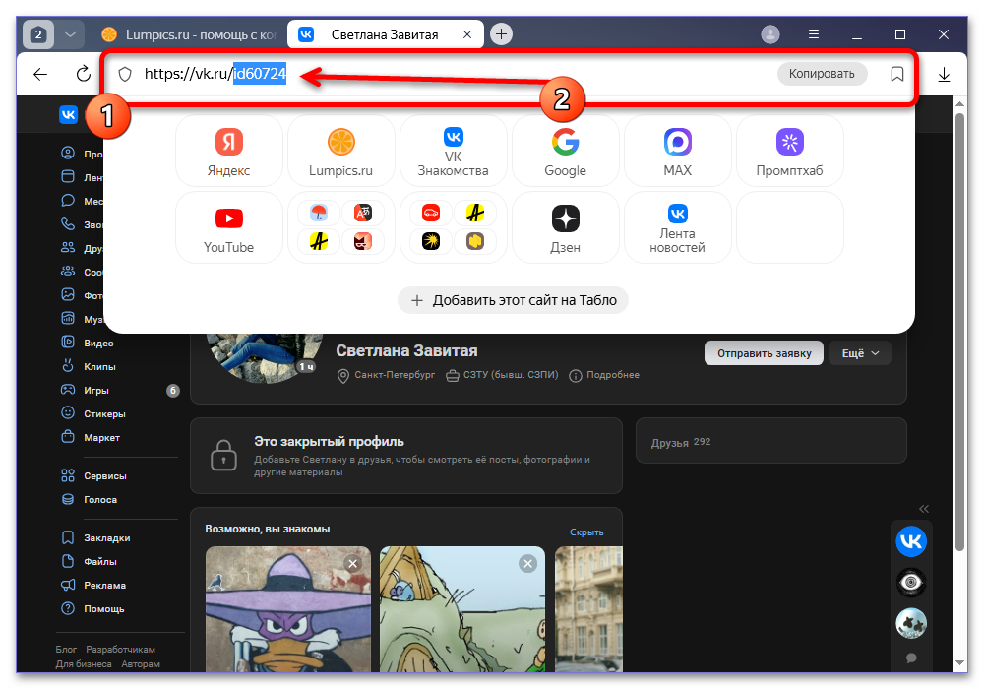Click the Авторам footer link
Viewport: 984px width, 689px height.
click(141, 663)
